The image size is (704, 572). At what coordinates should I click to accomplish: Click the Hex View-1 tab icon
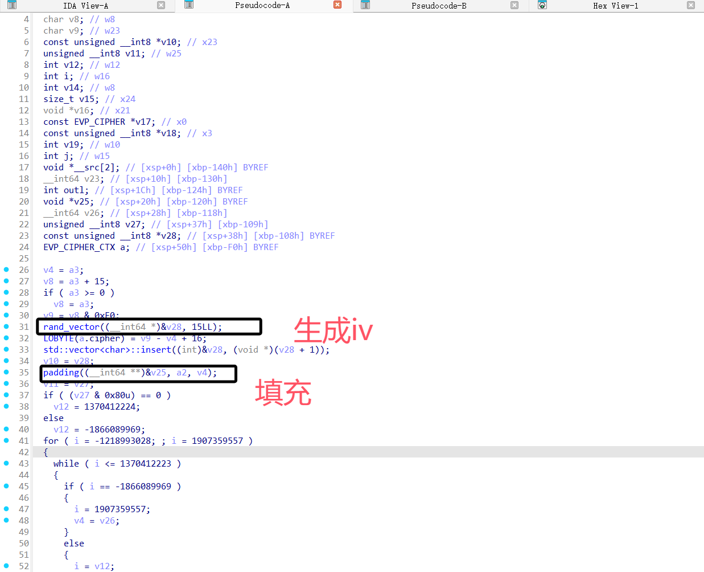(542, 5)
